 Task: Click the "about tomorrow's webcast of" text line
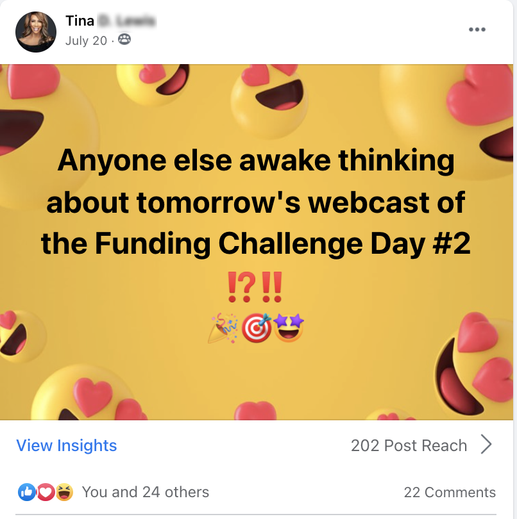click(256, 202)
